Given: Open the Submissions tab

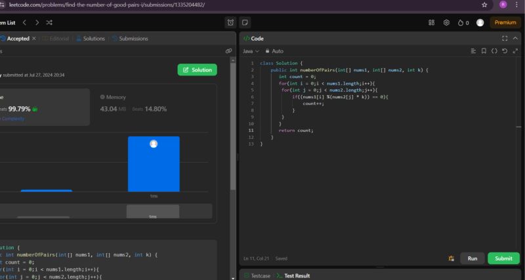Looking at the screenshot, I should click(x=130, y=39).
